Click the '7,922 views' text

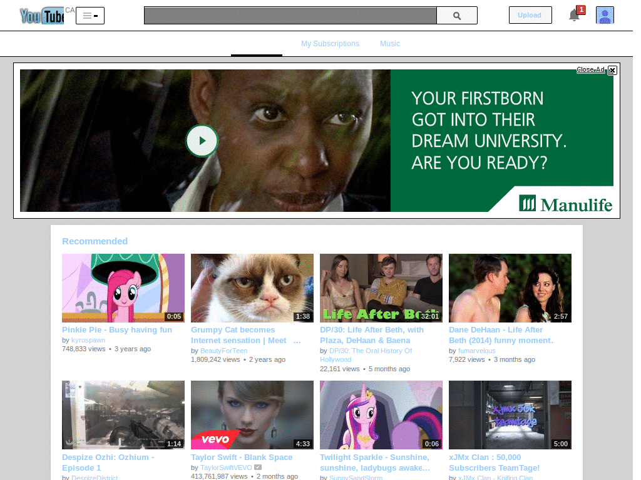(467, 359)
